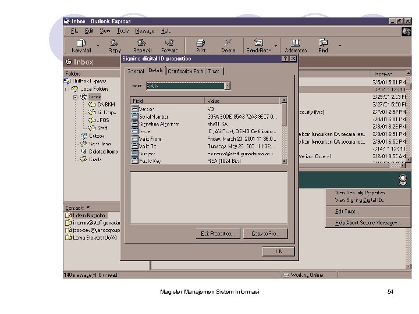Click field list scrollbar down arrow
The width and height of the screenshot is (419, 314).
coord(285,161)
